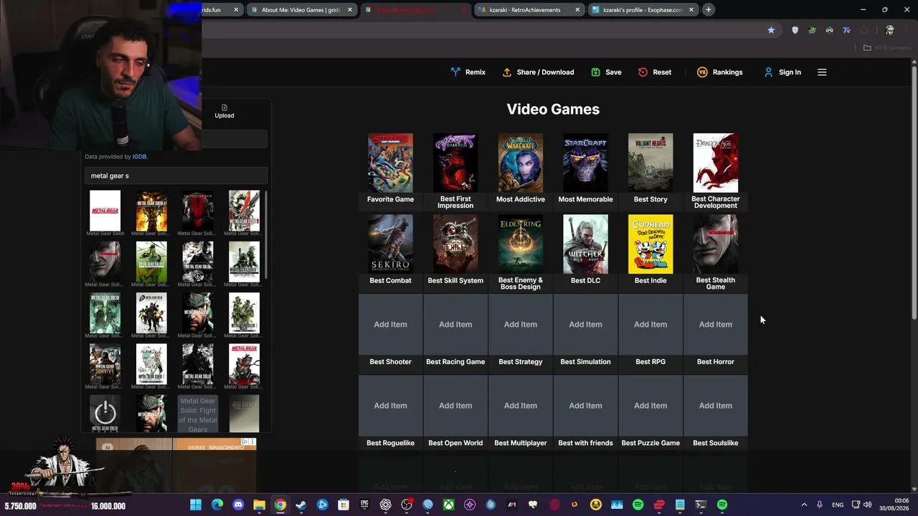This screenshot has height=516, width=918.
Task: Open the Share / Download option
Action: (538, 72)
